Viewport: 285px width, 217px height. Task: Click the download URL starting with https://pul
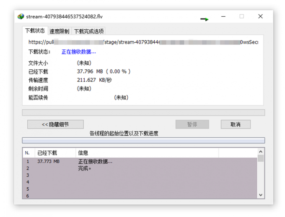pyautogui.click(x=143, y=42)
